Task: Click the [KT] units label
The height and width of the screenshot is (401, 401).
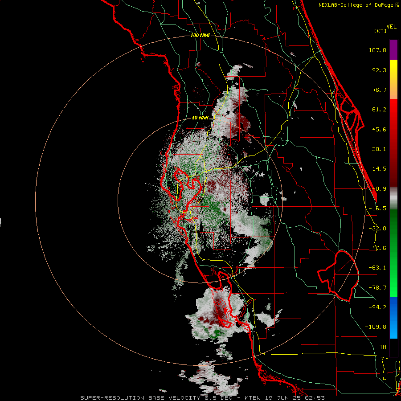Action: [x=381, y=31]
